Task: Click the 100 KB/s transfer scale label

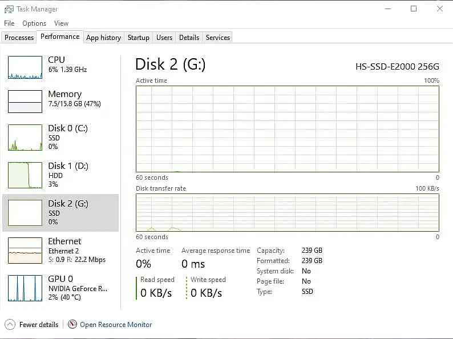Action: click(427, 188)
